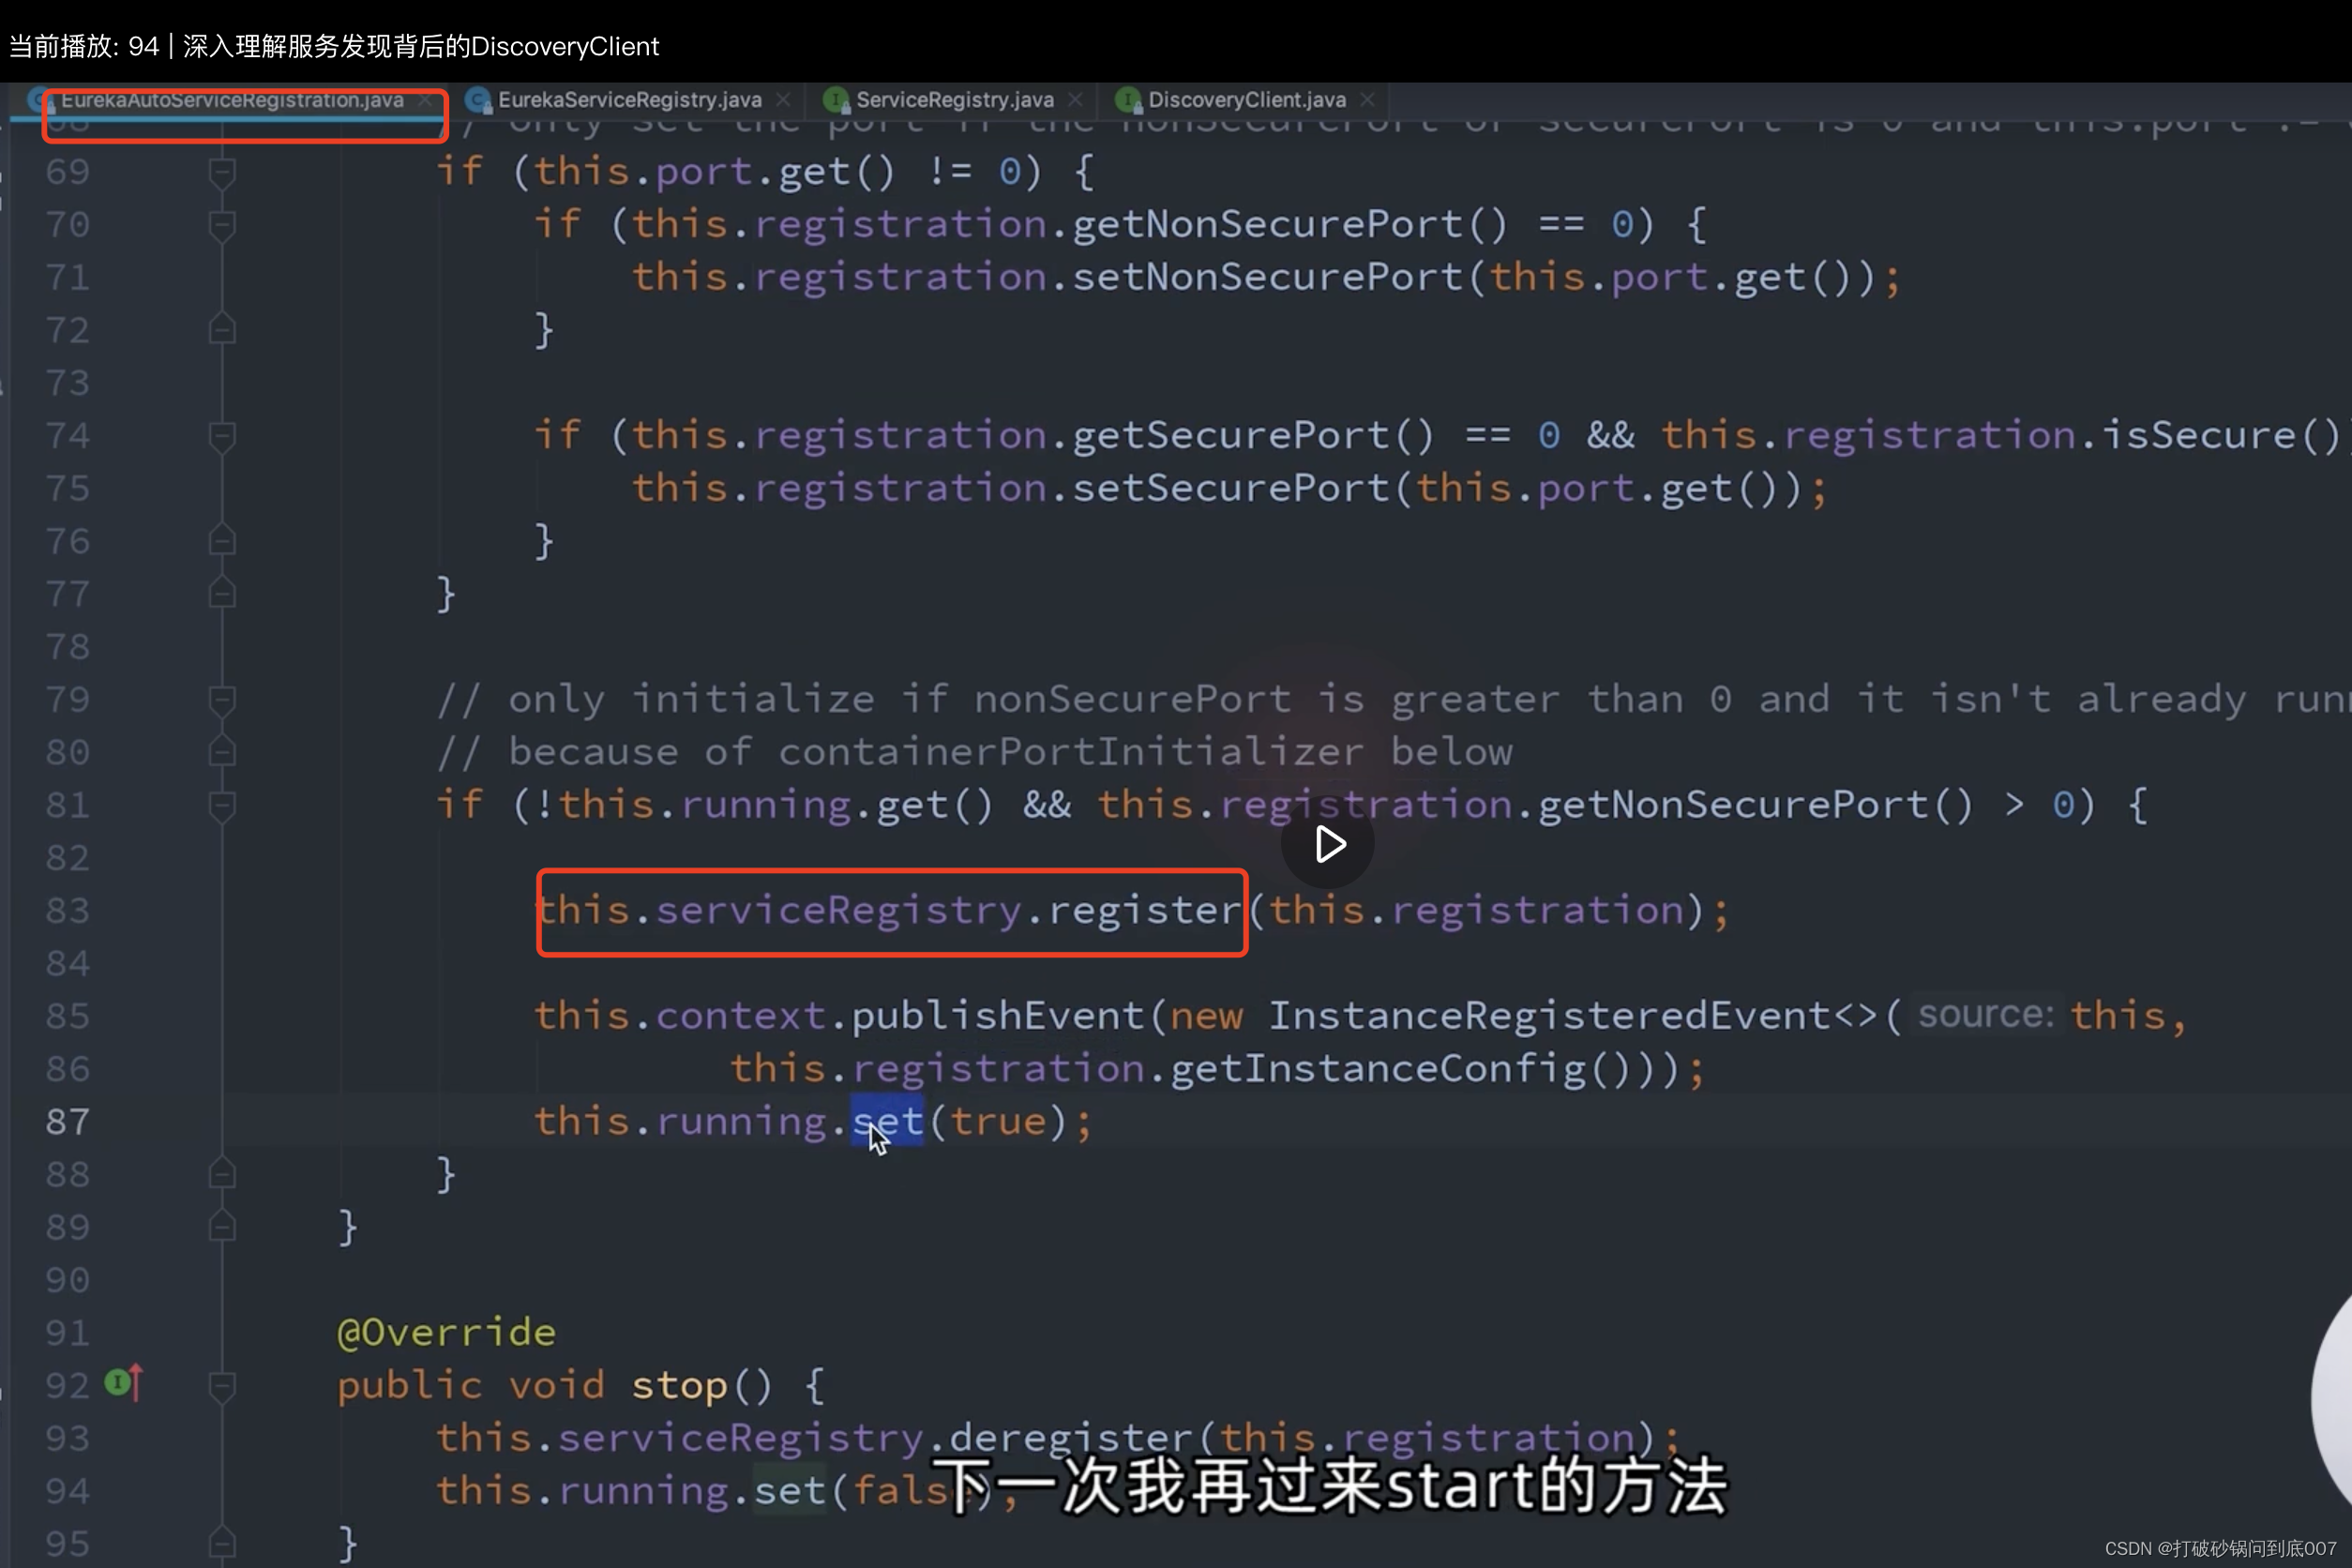Click the fold end marker at line 77

coord(222,594)
